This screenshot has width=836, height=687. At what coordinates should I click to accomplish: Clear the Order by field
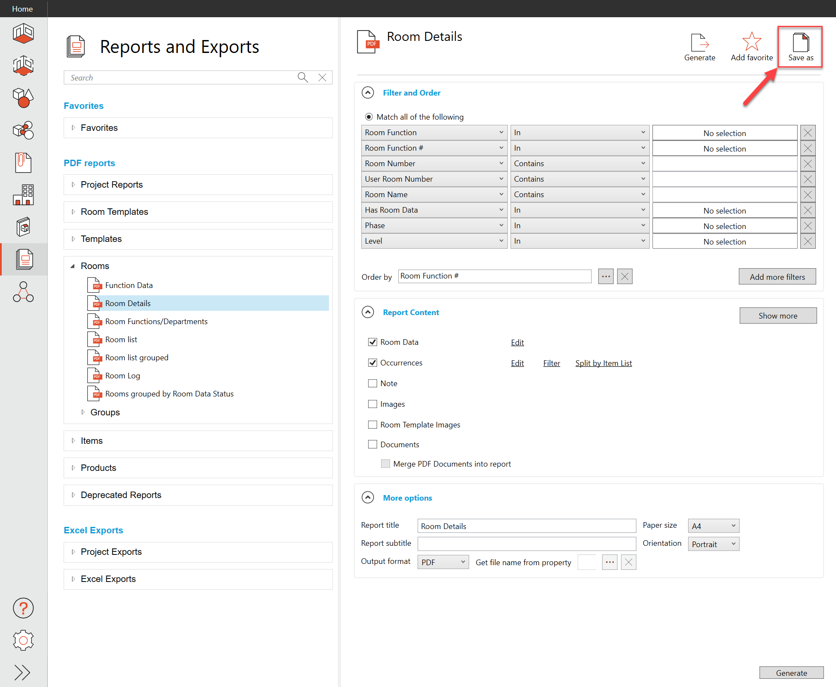[624, 276]
